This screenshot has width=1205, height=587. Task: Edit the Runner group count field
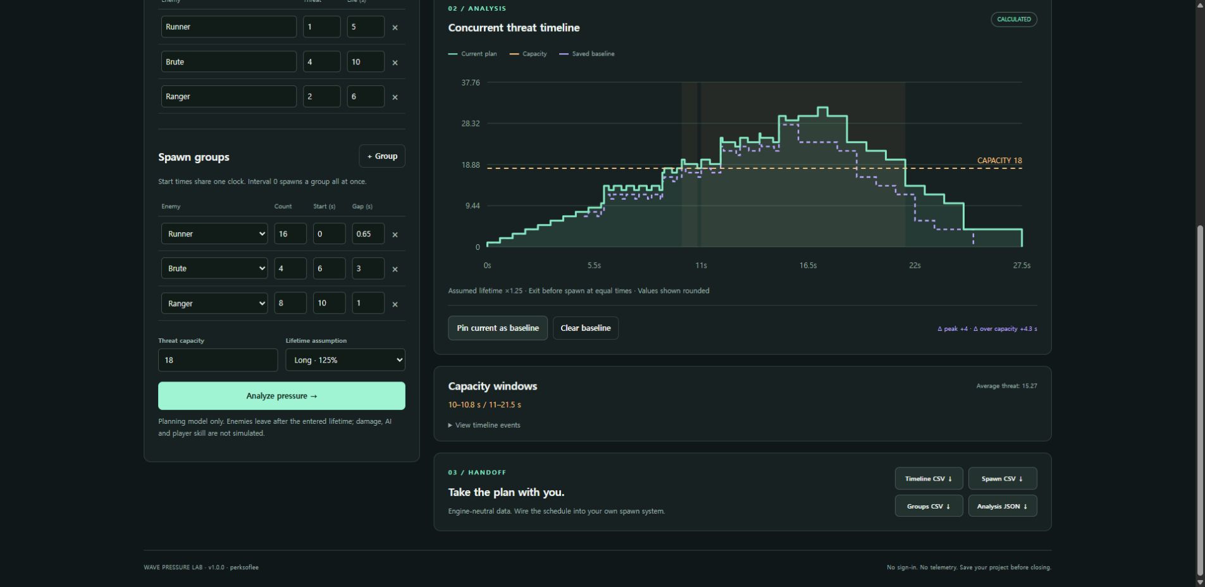click(x=290, y=233)
